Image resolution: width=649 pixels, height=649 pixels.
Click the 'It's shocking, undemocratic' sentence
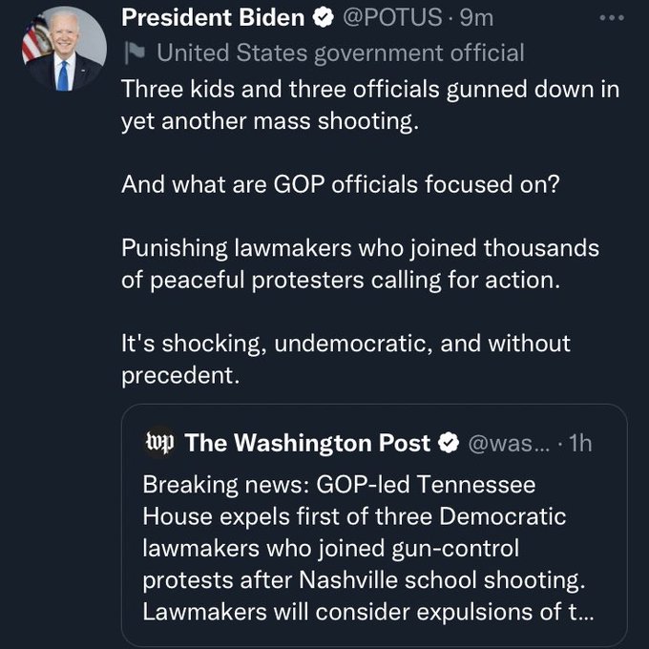(345, 359)
